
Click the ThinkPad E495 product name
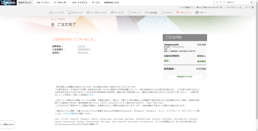pos(171,45)
